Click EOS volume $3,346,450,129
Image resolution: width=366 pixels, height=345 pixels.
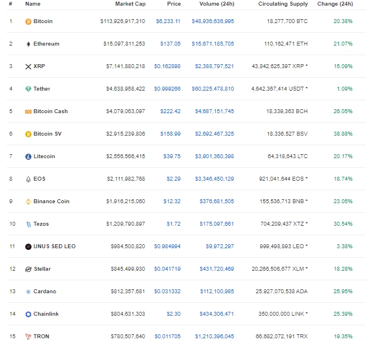(x=214, y=179)
